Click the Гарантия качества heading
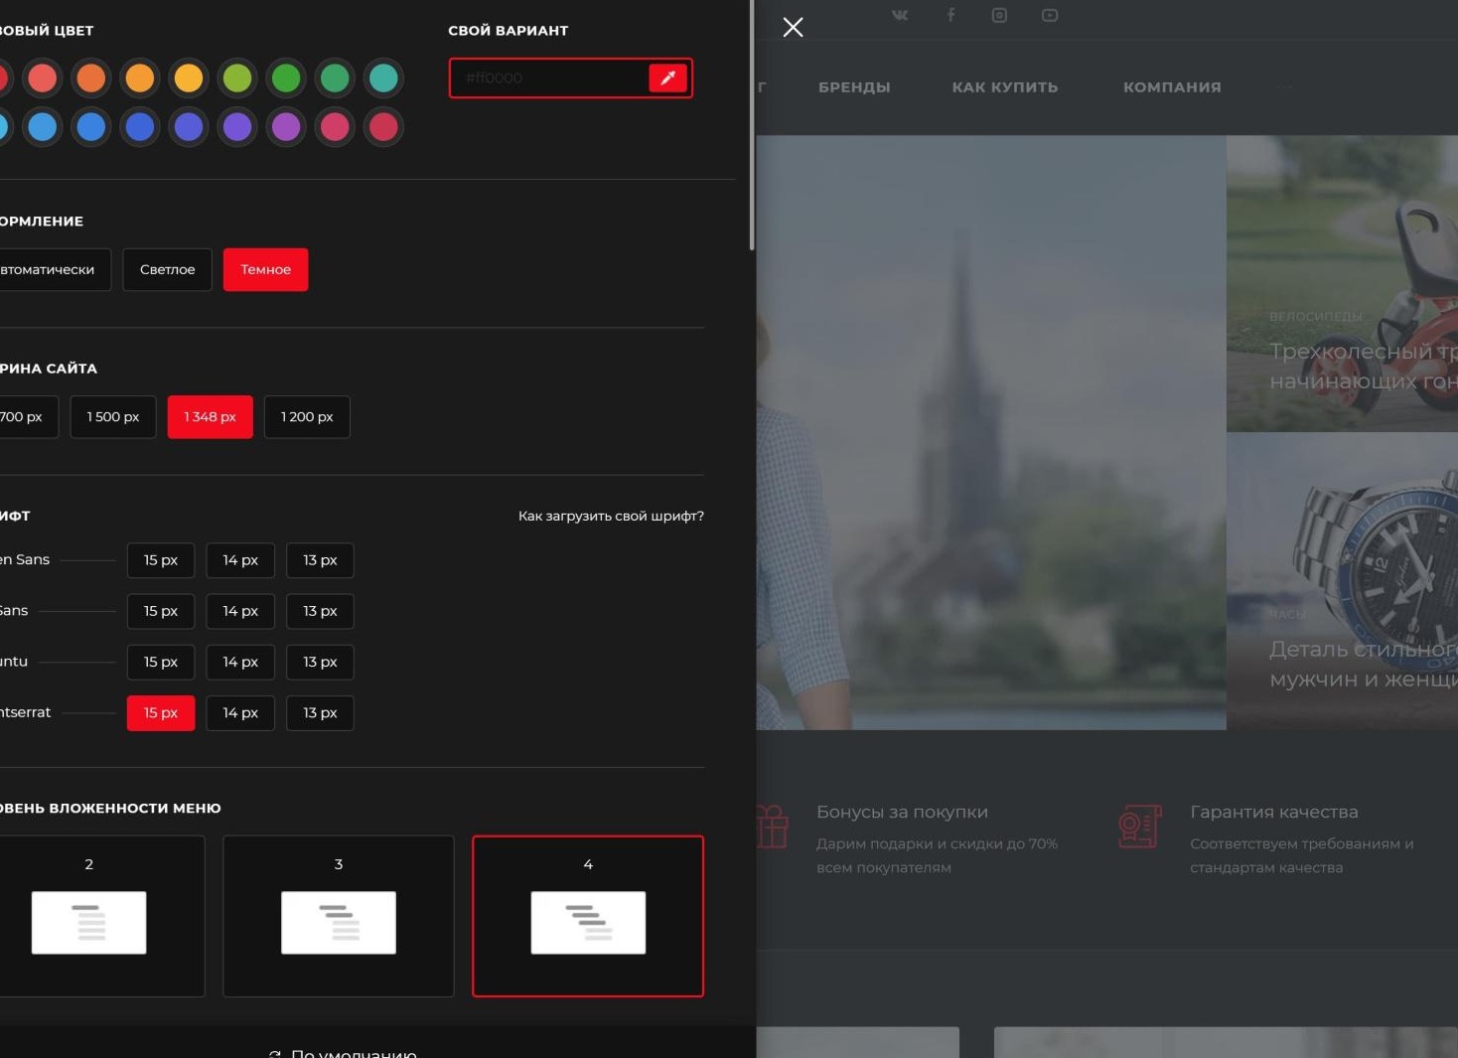This screenshot has height=1058, width=1458. [1273, 812]
